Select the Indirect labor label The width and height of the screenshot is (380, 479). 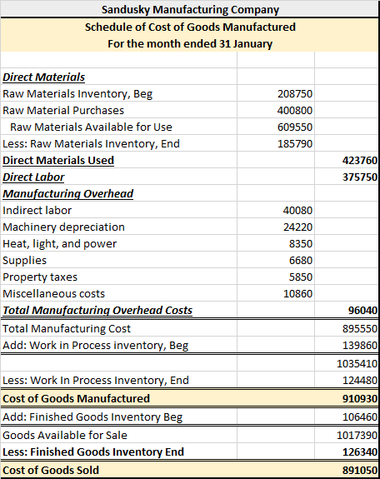pyautogui.click(x=37, y=210)
